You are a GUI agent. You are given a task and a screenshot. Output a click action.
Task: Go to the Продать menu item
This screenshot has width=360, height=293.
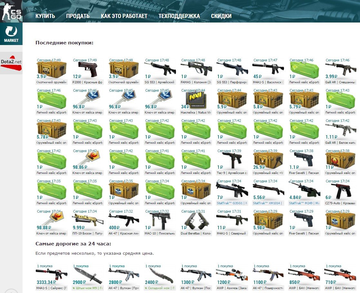pyautogui.click(x=78, y=16)
